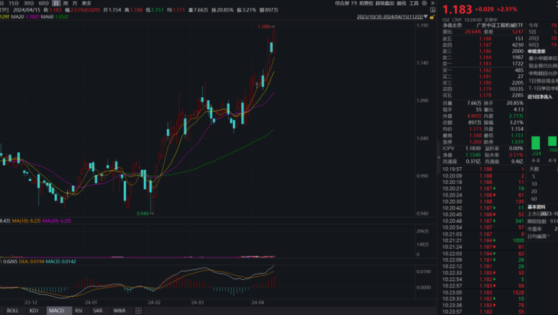Expand the 更多 periods dropdown

[87, 3]
